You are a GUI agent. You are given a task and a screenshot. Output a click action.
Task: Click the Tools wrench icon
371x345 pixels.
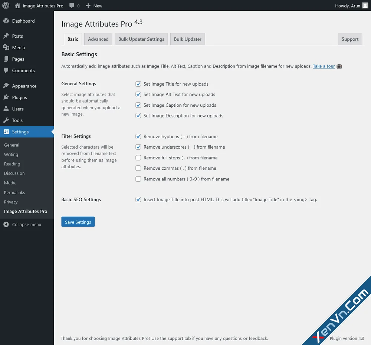[x=6, y=120]
